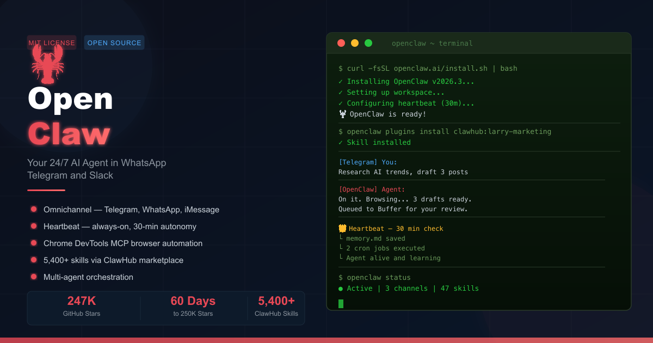The width and height of the screenshot is (653, 343).
Task: Click the green Active status dot
Action: coord(341,288)
